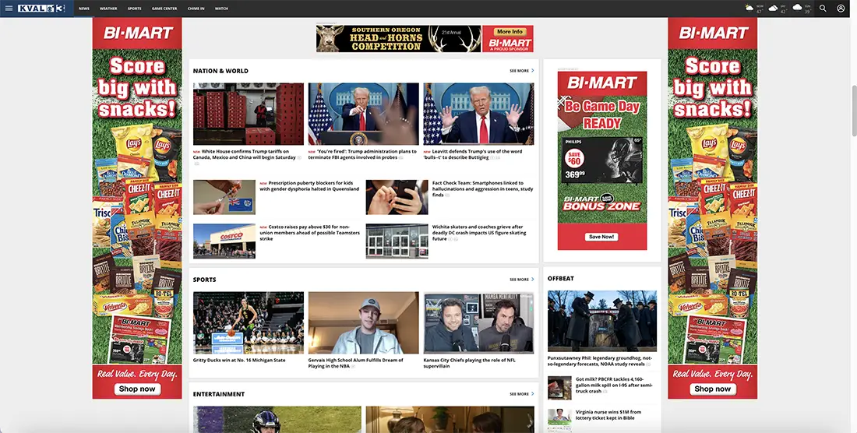Open the Philips TV Save $60 offer

601,160
